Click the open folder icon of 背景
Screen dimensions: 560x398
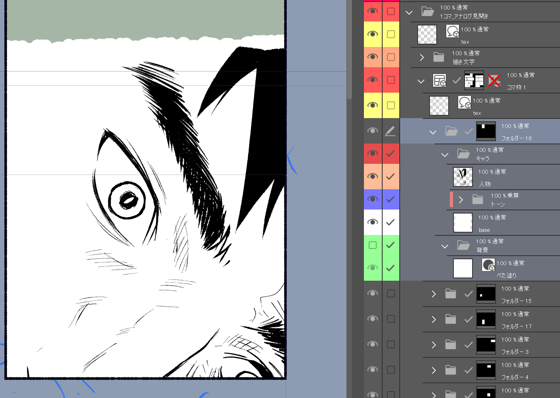coord(463,245)
